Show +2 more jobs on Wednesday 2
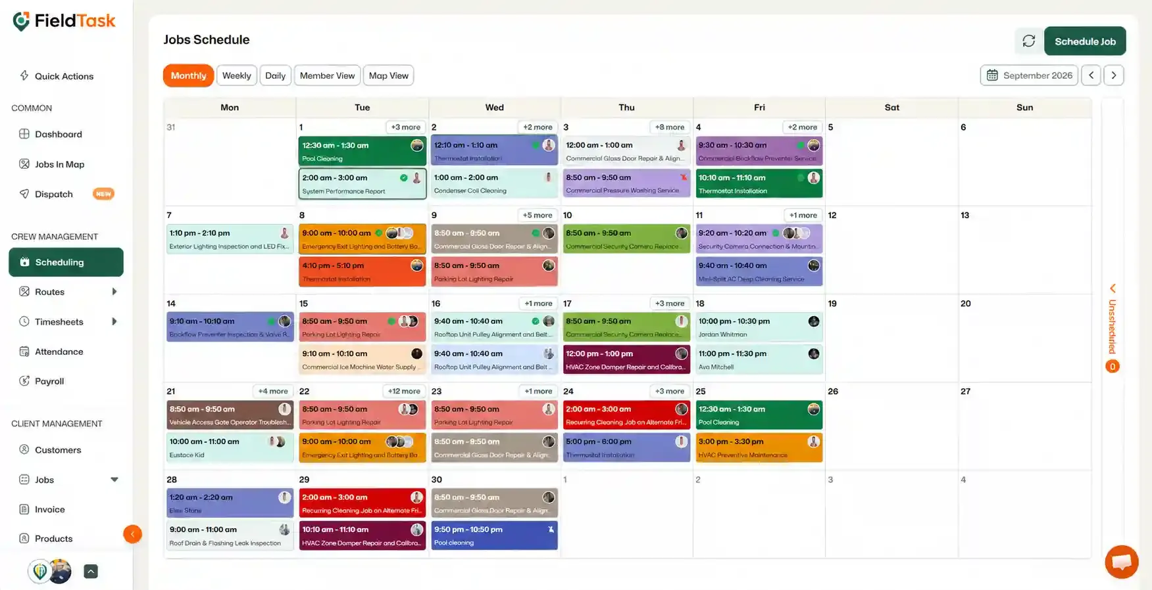Viewport: 1152px width, 590px height. pyautogui.click(x=538, y=127)
